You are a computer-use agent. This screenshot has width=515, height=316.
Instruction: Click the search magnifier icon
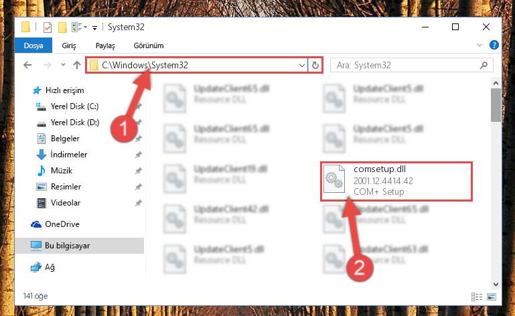(x=484, y=66)
